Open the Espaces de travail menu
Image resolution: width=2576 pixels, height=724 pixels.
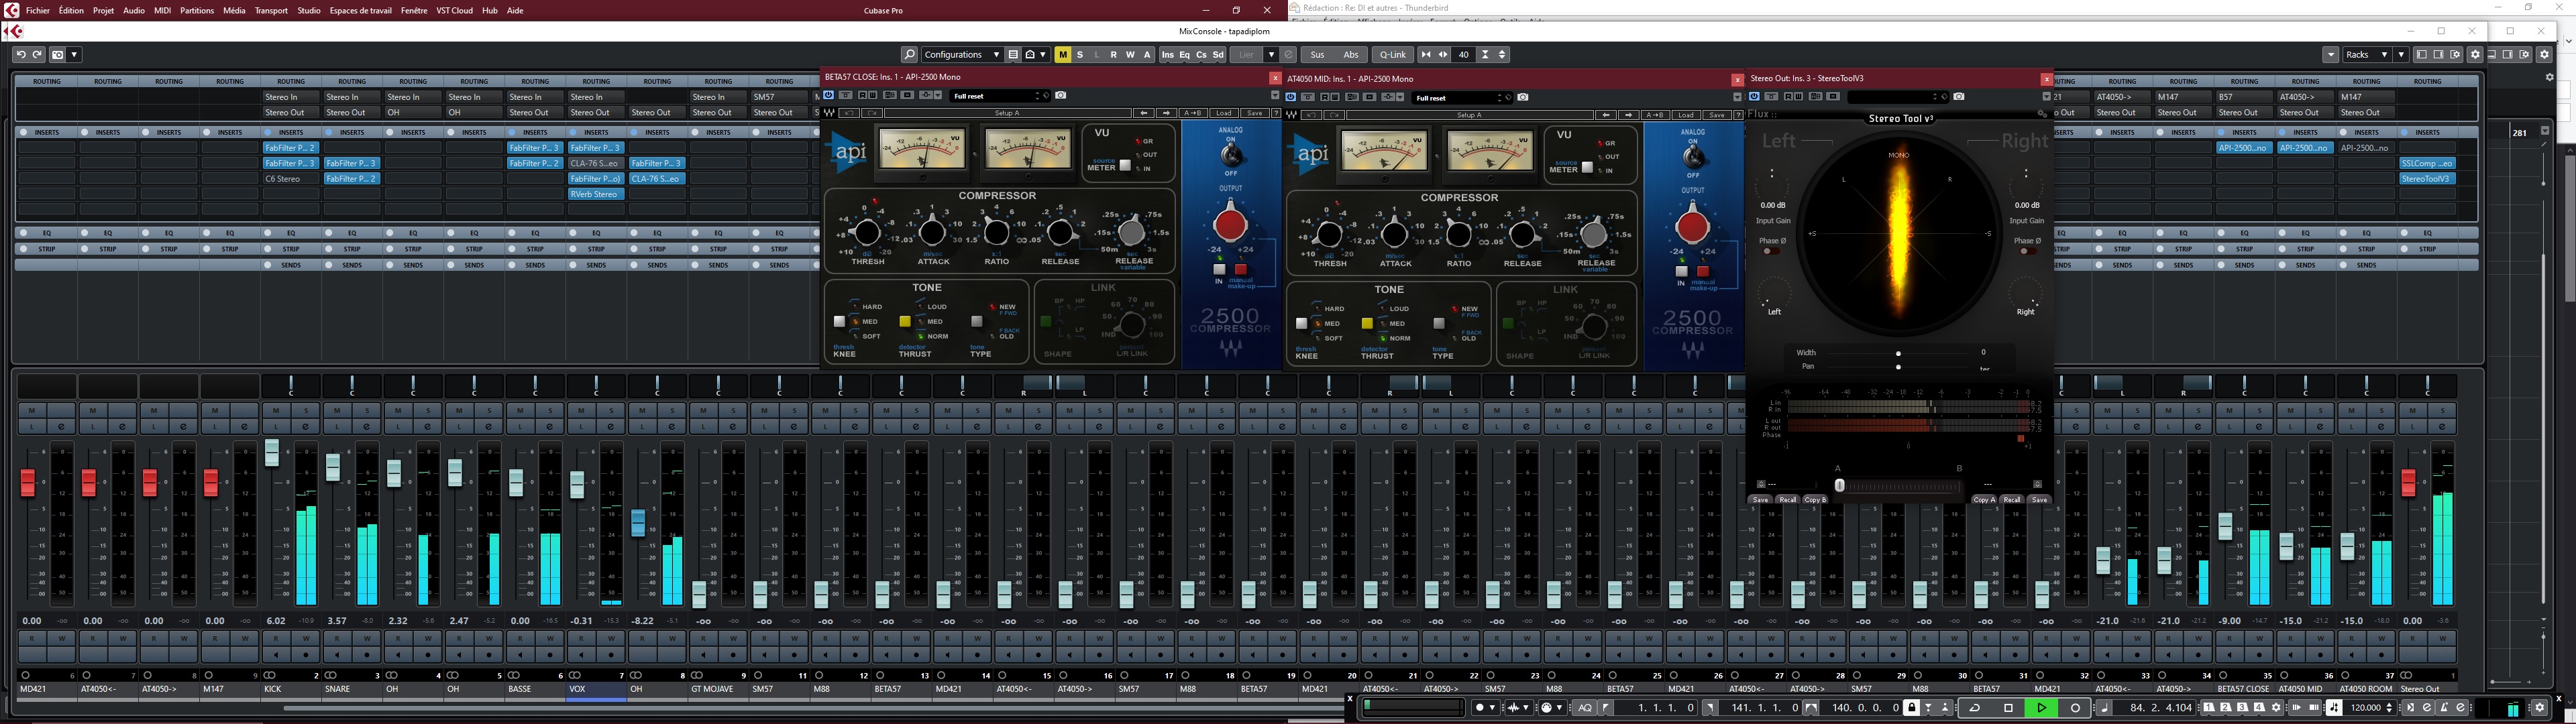(360, 10)
